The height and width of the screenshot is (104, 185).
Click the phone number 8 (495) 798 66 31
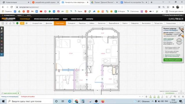click(x=176, y=19)
